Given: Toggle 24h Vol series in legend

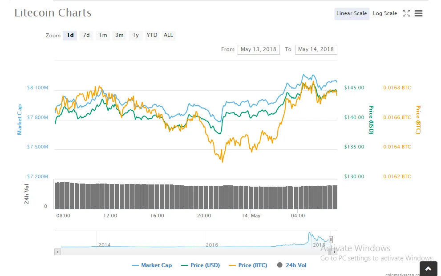Looking at the screenshot, I should [x=291, y=265].
